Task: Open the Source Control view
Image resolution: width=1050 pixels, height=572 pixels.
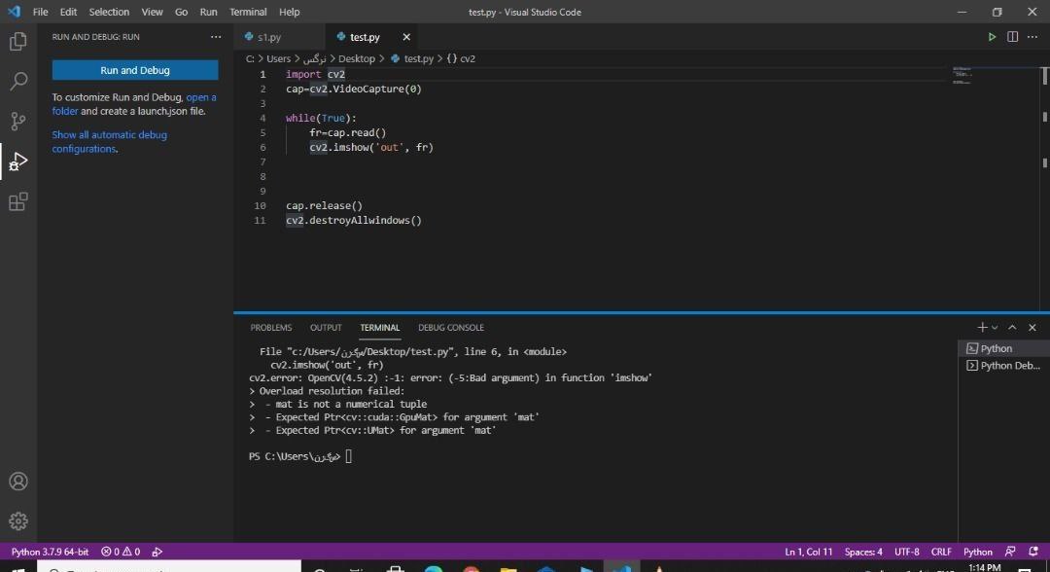Action: 18,122
